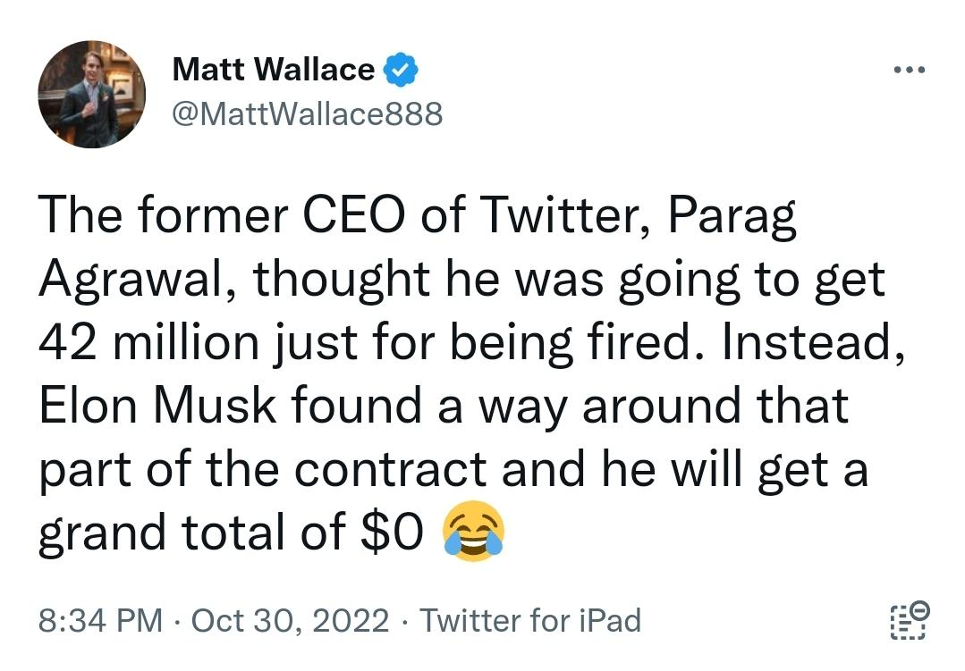Tap the dashed text-removal icon below tweet
The width and height of the screenshot is (965, 671).
pyautogui.click(x=910, y=621)
